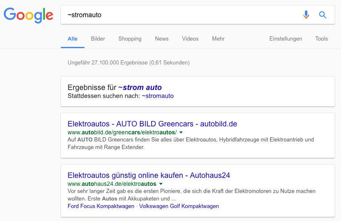Click the result count text Ungefähr 27.100.000 Ergebnisse
Viewport: 341px width, 221px height.
pyautogui.click(x=129, y=63)
